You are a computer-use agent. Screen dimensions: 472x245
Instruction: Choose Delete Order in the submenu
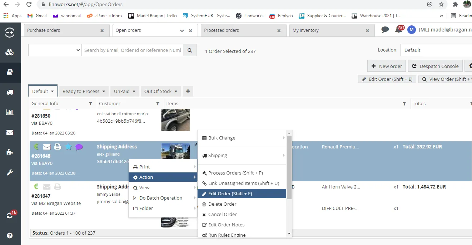pyautogui.click(x=242, y=204)
